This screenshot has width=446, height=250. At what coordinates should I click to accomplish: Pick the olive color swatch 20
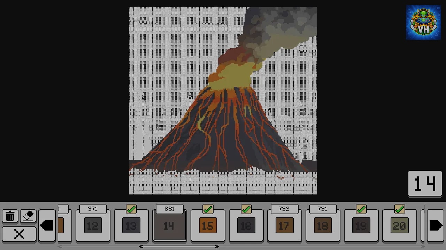[x=399, y=226]
